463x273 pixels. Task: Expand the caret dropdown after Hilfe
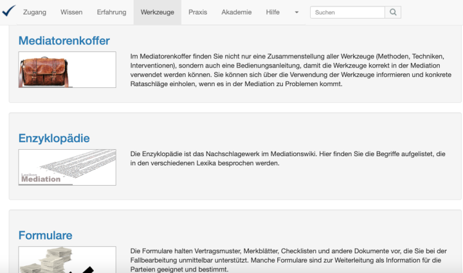[296, 12]
